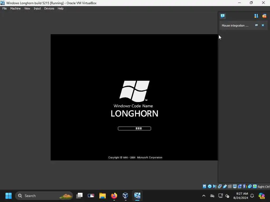Viewport: 270px width, 202px height.
Task: Click the Mouse integration notification options icon
Action: pyautogui.click(x=256, y=25)
